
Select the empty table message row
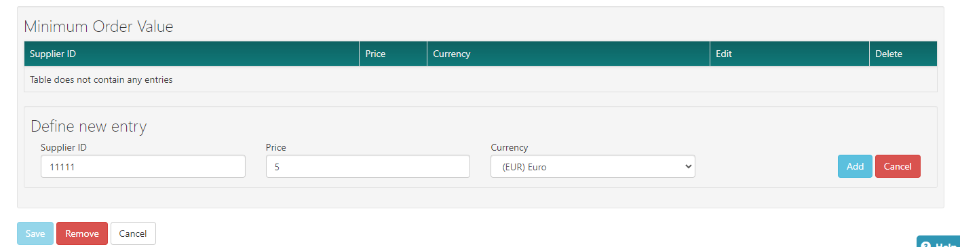[x=480, y=79]
